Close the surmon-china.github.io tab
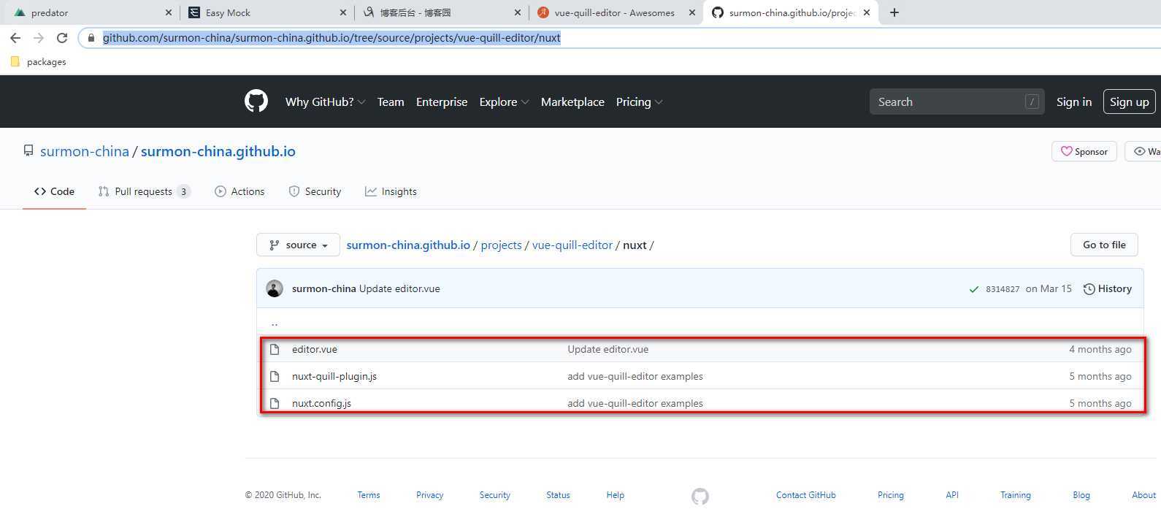This screenshot has width=1161, height=509. pyautogui.click(x=867, y=12)
